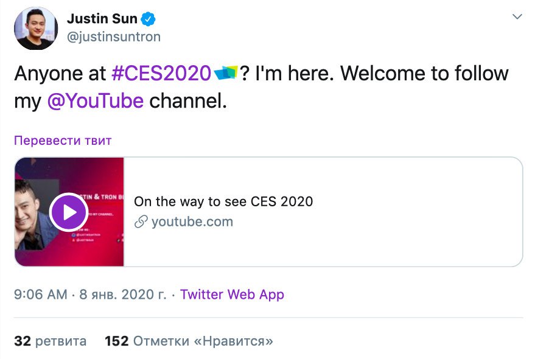
Task: Click the youtube.com domain text
Action: click(192, 221)
